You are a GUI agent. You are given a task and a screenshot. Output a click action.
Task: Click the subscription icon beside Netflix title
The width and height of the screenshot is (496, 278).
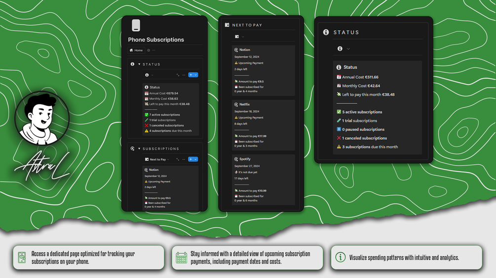(236, 104)
